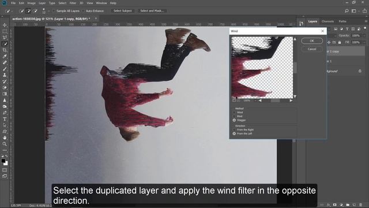
Task: Click the lock icon on Background layer
Action: pyautogui.click(x=360, y=71)
